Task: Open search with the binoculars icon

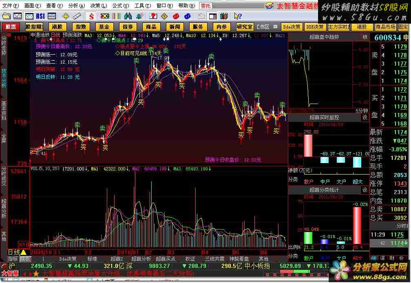Action: tap(128, 16)
